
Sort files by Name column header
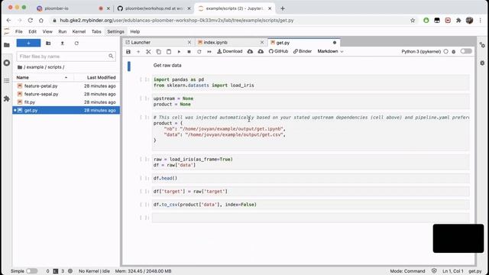tap(43, 77)
